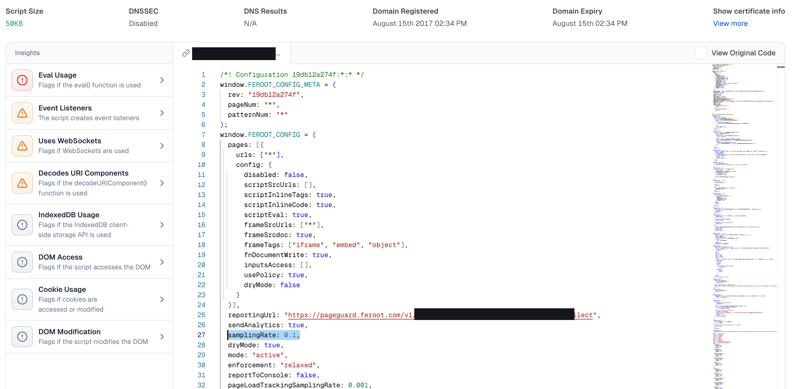Expand the DOM Modification chevron
The image size is (798, 389).
click(162, 337)
